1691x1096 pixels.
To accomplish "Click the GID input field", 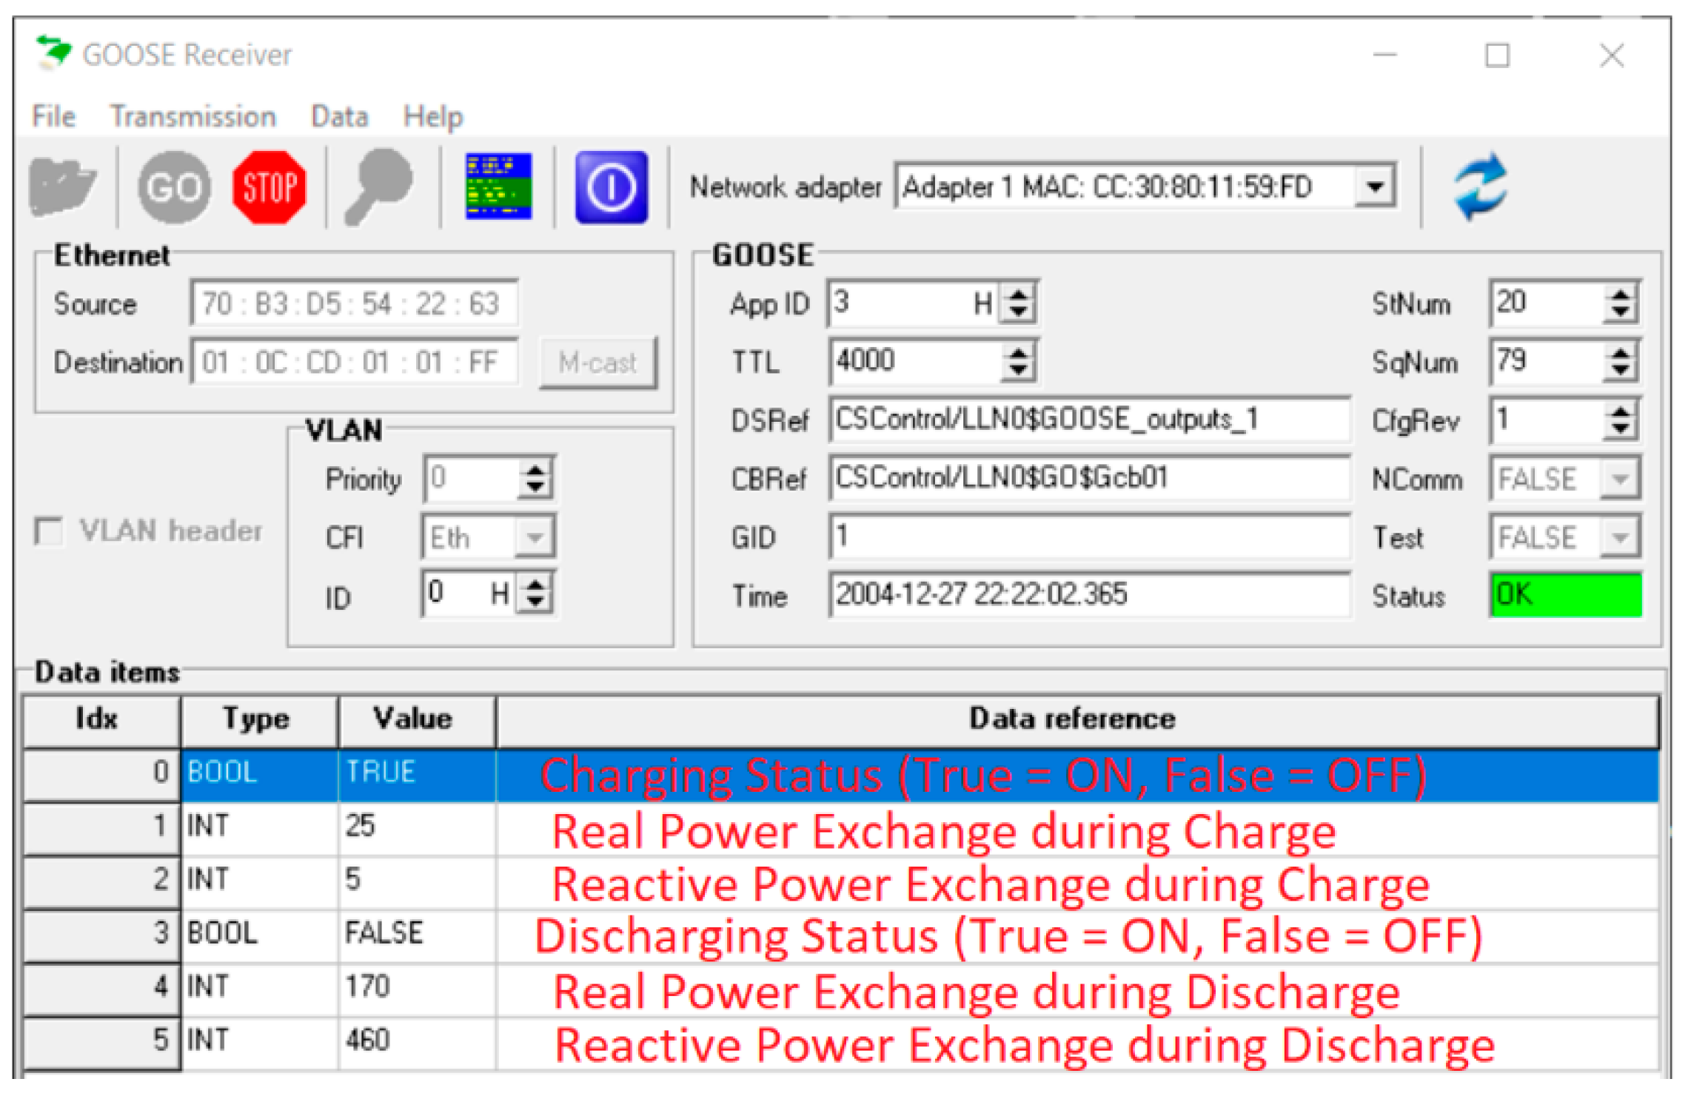I will 1089,537.
